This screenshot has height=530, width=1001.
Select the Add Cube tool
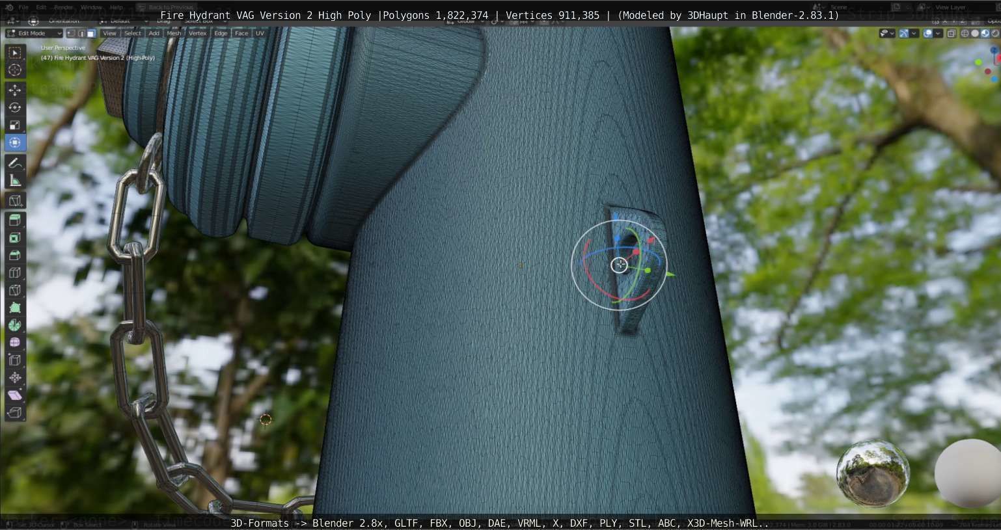[15, 201]
